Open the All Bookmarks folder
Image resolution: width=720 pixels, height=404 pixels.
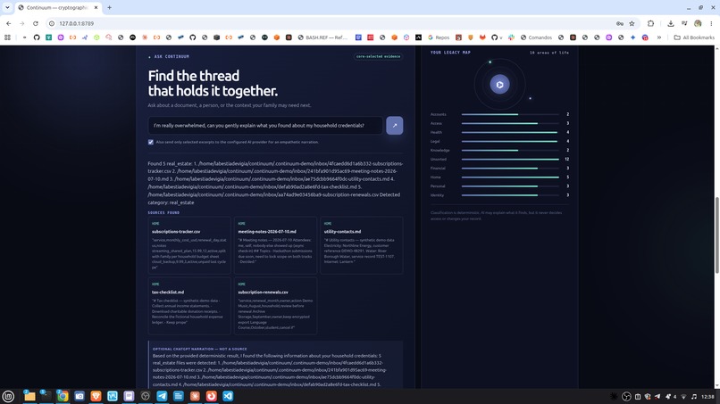click(694, 37)
